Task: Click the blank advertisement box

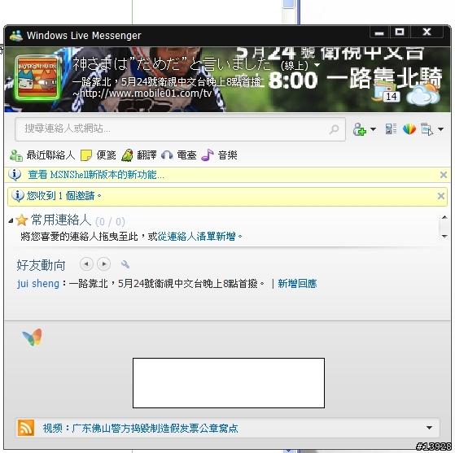Action: 229,383
